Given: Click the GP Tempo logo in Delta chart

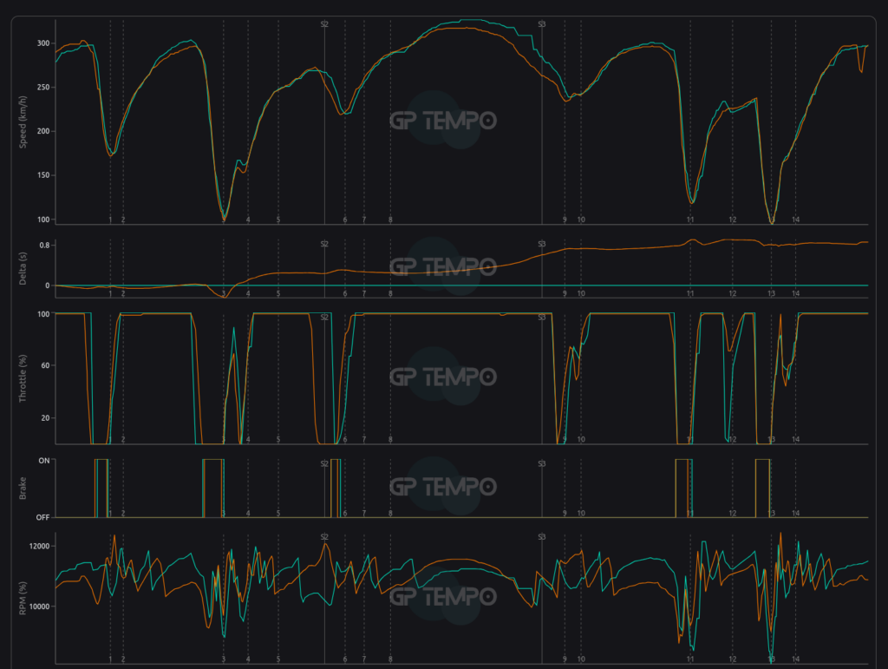Looking at the screenshot, I should click(443, 266).
